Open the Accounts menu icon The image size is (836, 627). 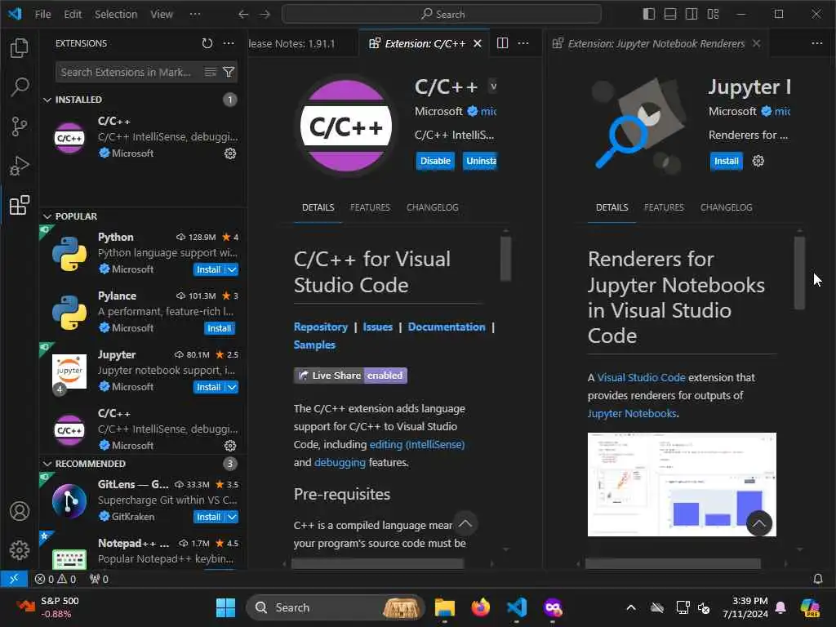tap(20, 511)
